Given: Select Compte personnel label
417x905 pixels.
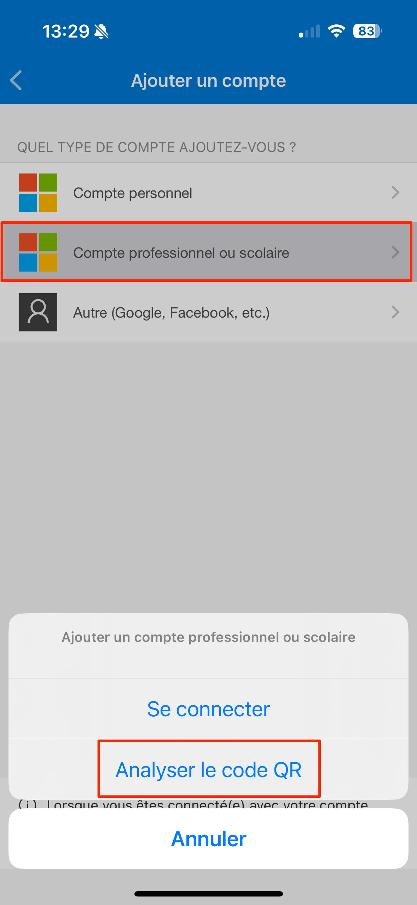Looking at the screenshot, I should 133,193.
